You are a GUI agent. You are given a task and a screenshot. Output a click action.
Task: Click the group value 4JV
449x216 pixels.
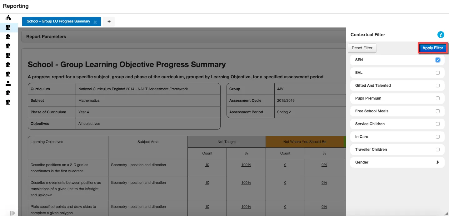click(280, 89)
